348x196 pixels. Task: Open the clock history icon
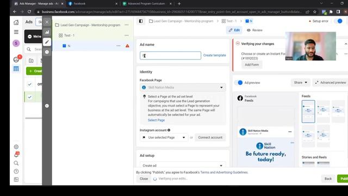coord(47,52)
